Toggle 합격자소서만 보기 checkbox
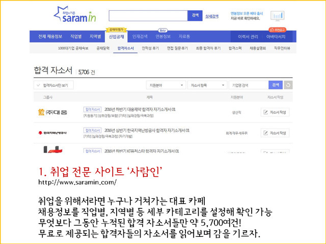Viewport: 326px width, 244px height. [x=53, y=85]
